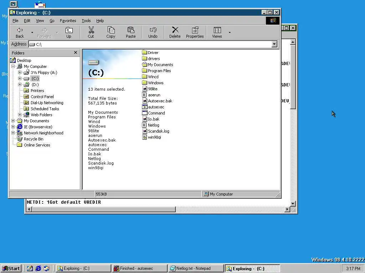
Task: Select the win98qi file
Action: click(151, 137)
